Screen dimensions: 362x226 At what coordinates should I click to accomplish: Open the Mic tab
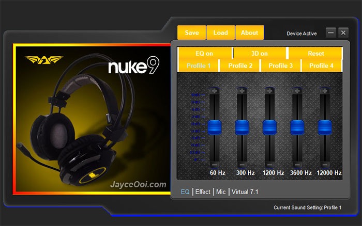pos(221,191)
